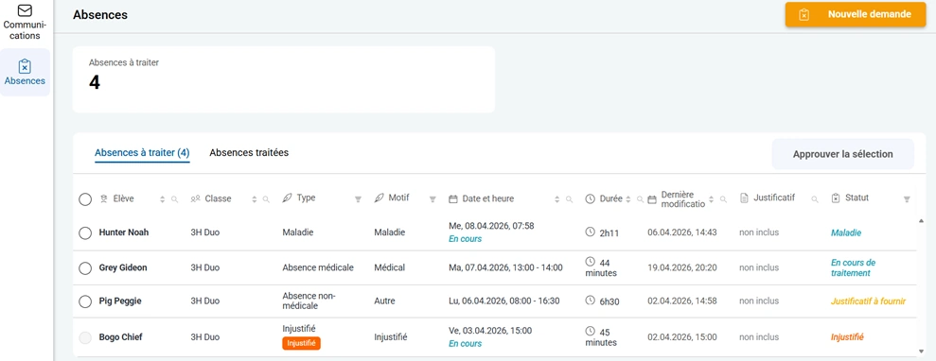Open the Motif column filter dropdown
Image resolution: width=936 pixels, height=361 pixels.
click(433, 199)
